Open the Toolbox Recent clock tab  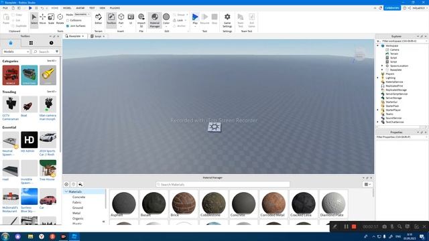point(51,43)
